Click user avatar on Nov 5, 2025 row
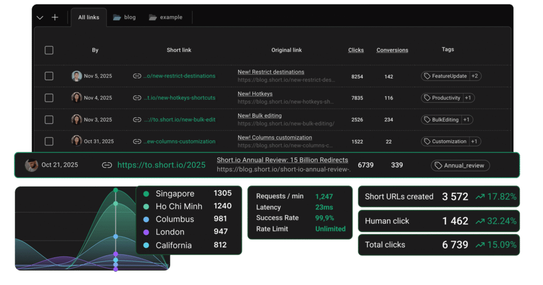Viewport: 543px width, 285px height. (76, 76)
